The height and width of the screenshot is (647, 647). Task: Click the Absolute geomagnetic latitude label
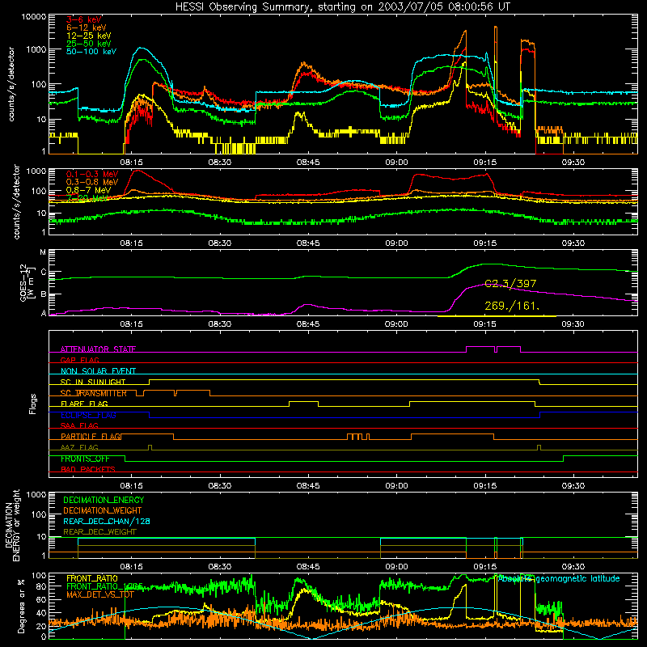point(559,578)
